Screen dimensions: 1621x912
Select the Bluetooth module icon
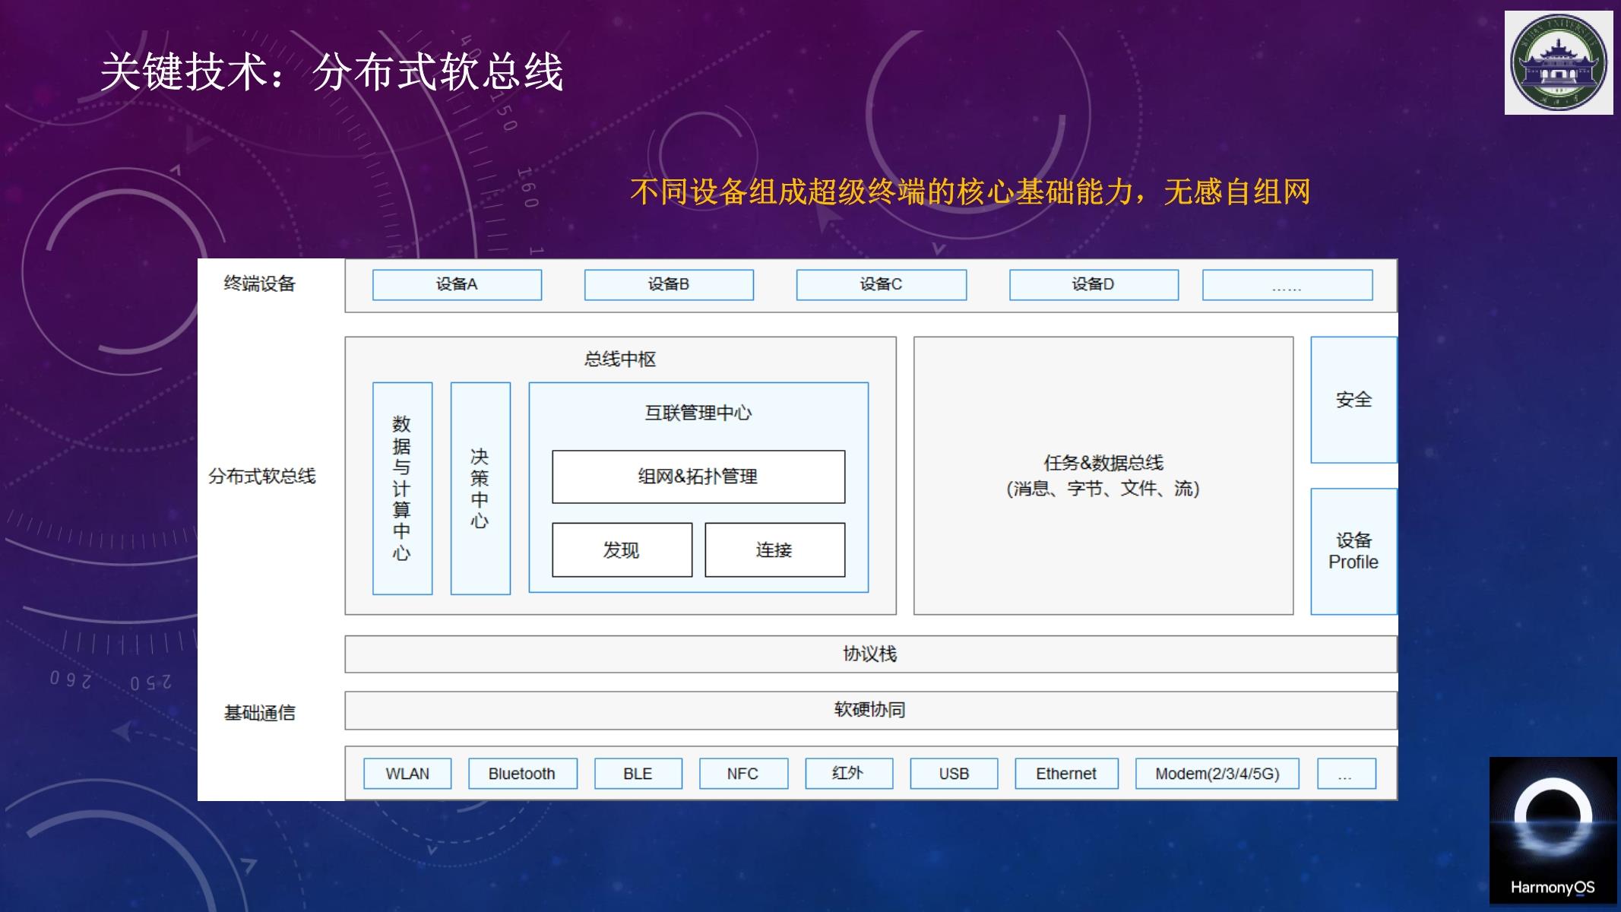click(x=520, y=771)
